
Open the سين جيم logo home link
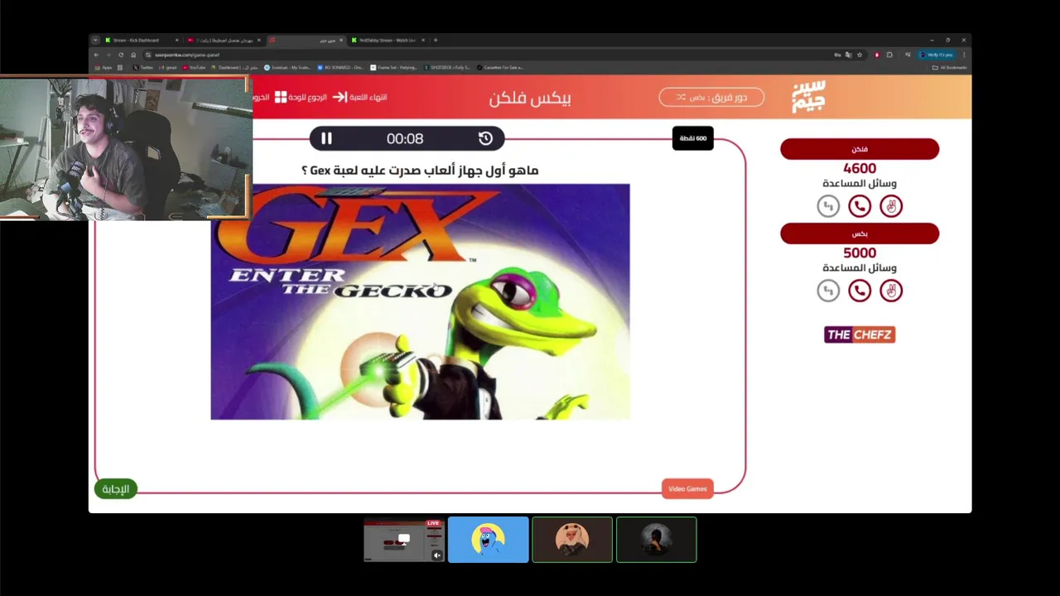808,97
